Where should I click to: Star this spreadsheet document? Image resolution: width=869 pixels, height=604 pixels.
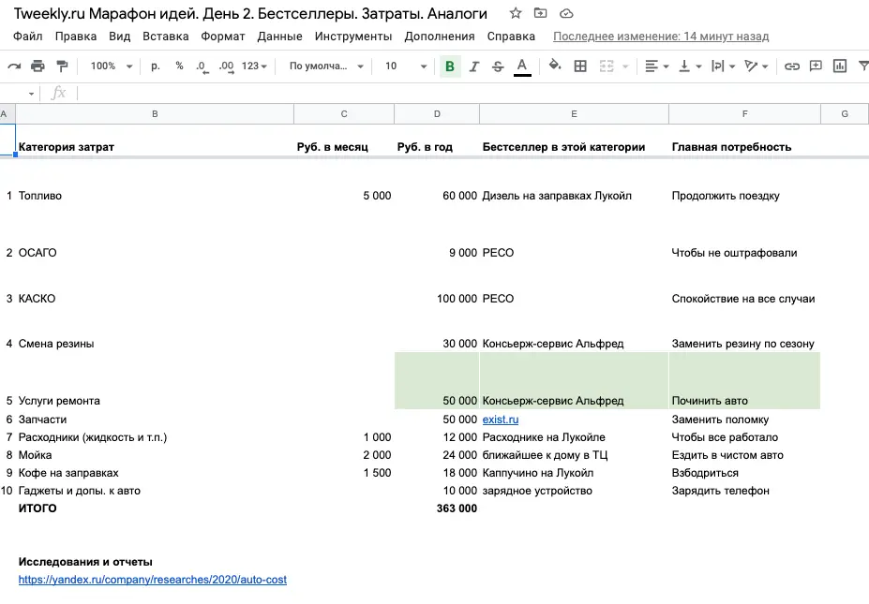coord(516,13)
